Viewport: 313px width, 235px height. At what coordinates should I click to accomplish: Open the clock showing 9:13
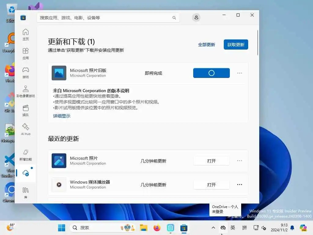click(x=279, y=228)
